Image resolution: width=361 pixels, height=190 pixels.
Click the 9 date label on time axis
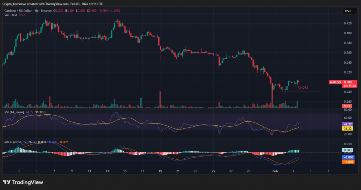(x=72, y=171)
